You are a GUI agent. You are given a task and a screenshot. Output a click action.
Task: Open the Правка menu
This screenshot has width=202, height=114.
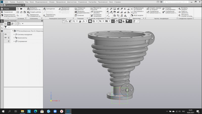[12, 2]
